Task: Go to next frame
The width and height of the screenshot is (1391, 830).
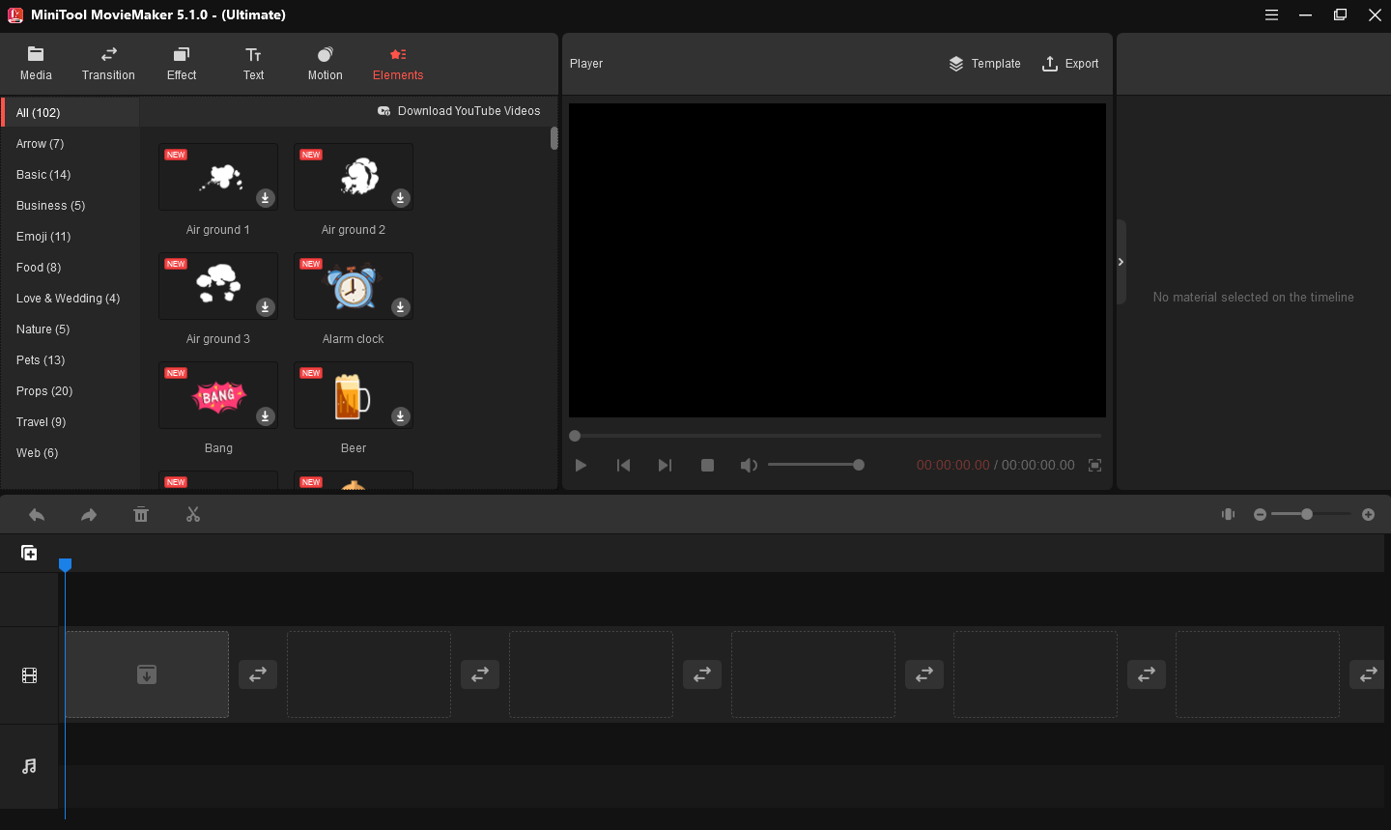Action: [665, 466]
